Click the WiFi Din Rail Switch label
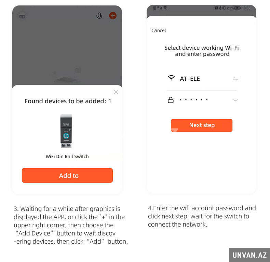This screenshot has width=270, height=262. point(67,157)
